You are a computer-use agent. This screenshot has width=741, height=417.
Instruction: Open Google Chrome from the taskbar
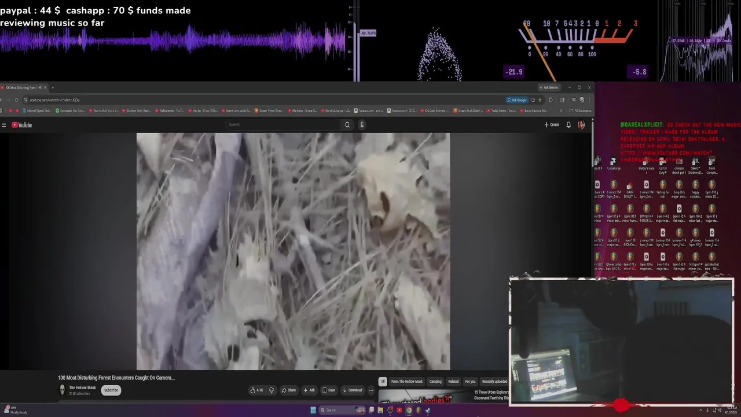(x=409, y=410)
